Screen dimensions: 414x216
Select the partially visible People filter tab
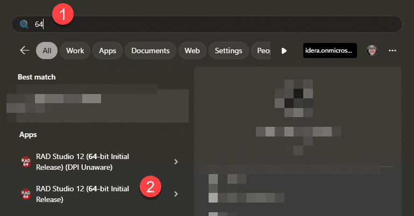[x=261, y=51]
